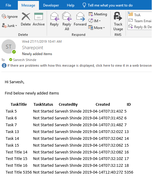This screenshot has width=152, height=178.
Task: Click the Reply All icon
Action: (67, 17)
